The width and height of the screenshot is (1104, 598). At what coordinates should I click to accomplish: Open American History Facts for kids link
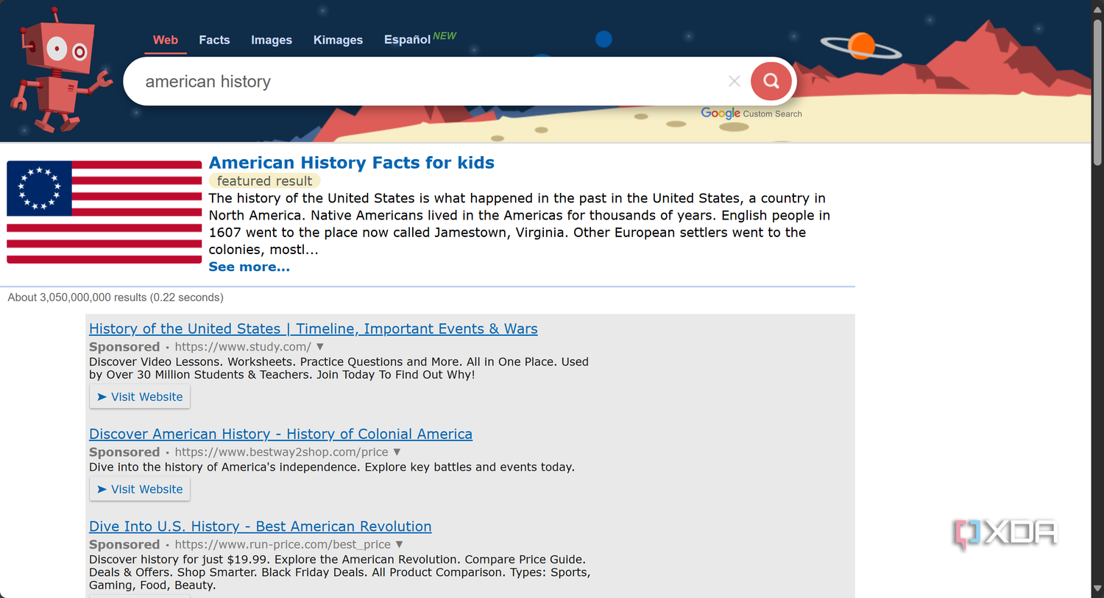pos(352,163)
